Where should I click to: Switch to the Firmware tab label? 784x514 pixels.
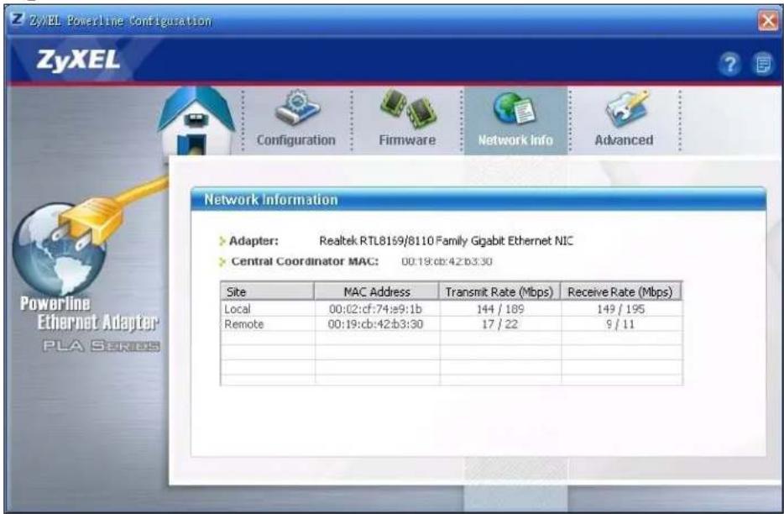[x=407, y=140]
